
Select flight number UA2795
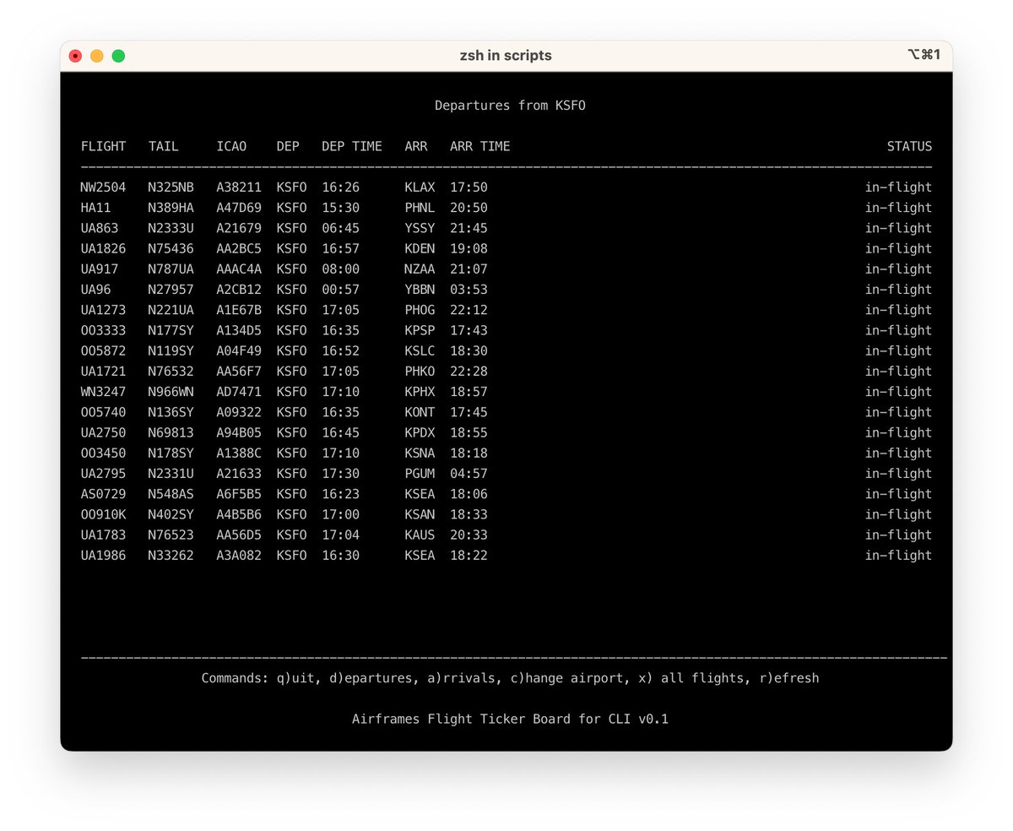tap(103, 473)
